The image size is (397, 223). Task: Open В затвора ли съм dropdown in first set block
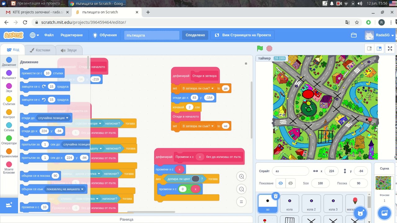pos(198,88)
